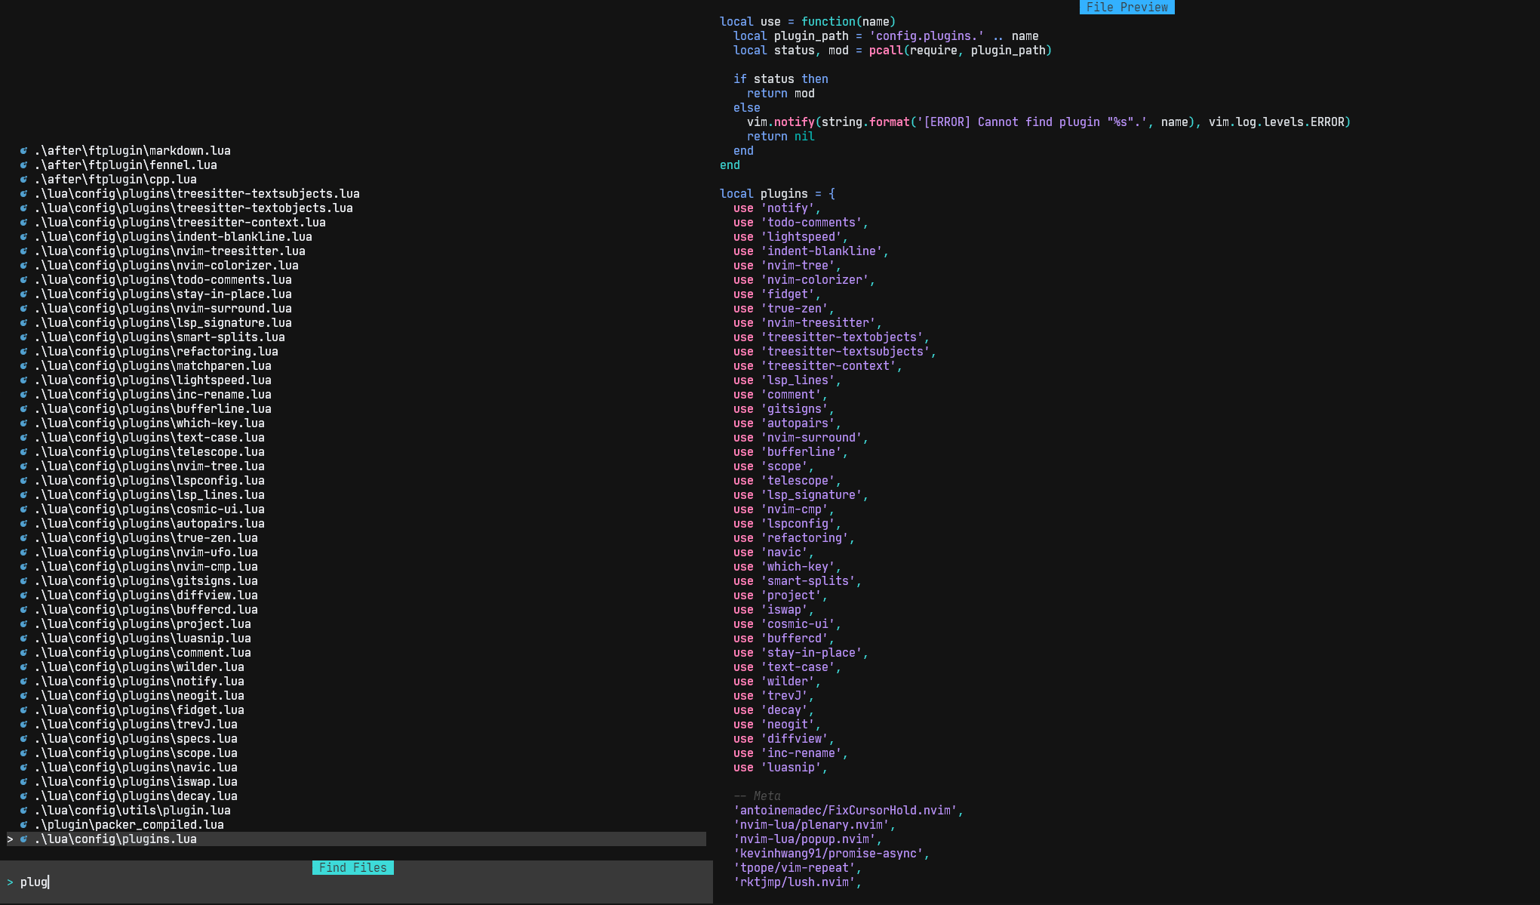Select the which-key.lua result
The width and height of the screenshot is (1540, 905).
point(149,423)
